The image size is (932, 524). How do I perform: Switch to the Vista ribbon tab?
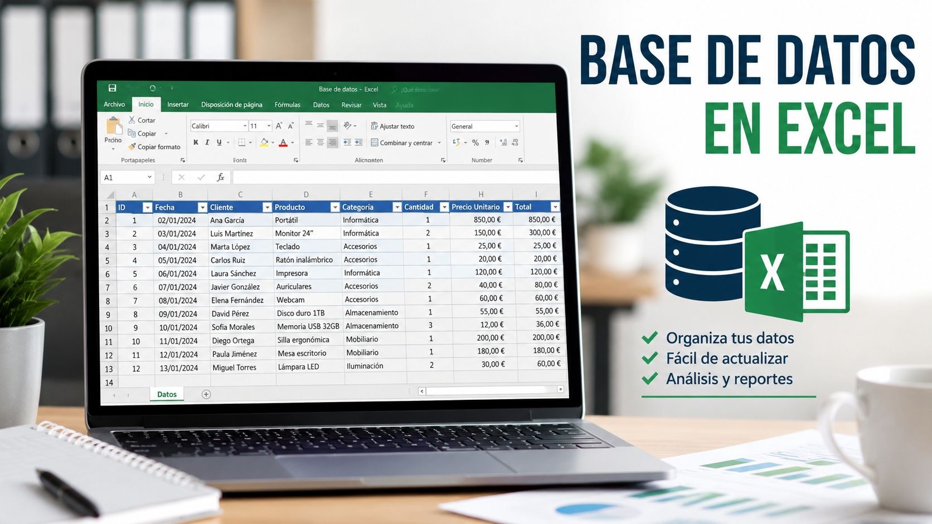pyautogui.click(x=380, y=105)
